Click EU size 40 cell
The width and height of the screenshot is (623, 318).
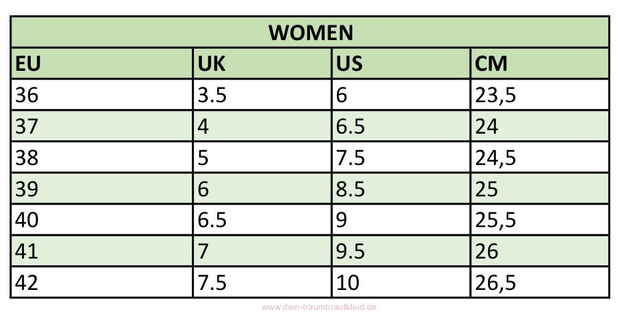[x=102, y=220]
